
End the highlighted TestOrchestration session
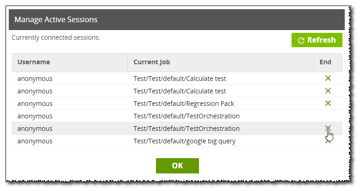pyautogui.click(x=328, y=128)
